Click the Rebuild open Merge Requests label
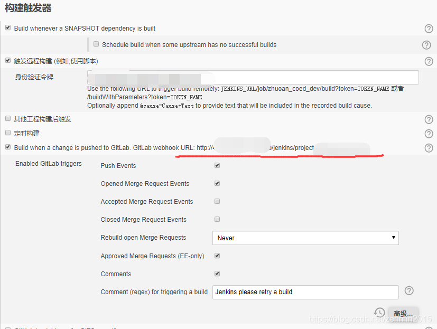 (x=143, y=238)
